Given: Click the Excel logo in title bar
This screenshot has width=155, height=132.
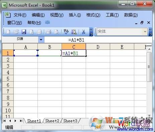Looking at the screenshot, I should click(5, 5).
